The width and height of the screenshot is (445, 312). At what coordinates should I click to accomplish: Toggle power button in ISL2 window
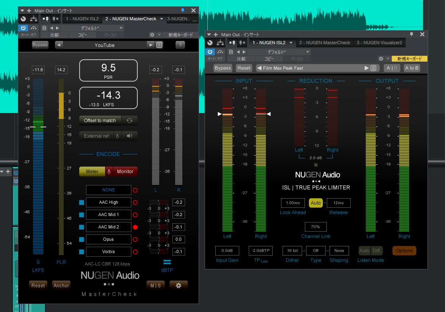tap(210, 52)
